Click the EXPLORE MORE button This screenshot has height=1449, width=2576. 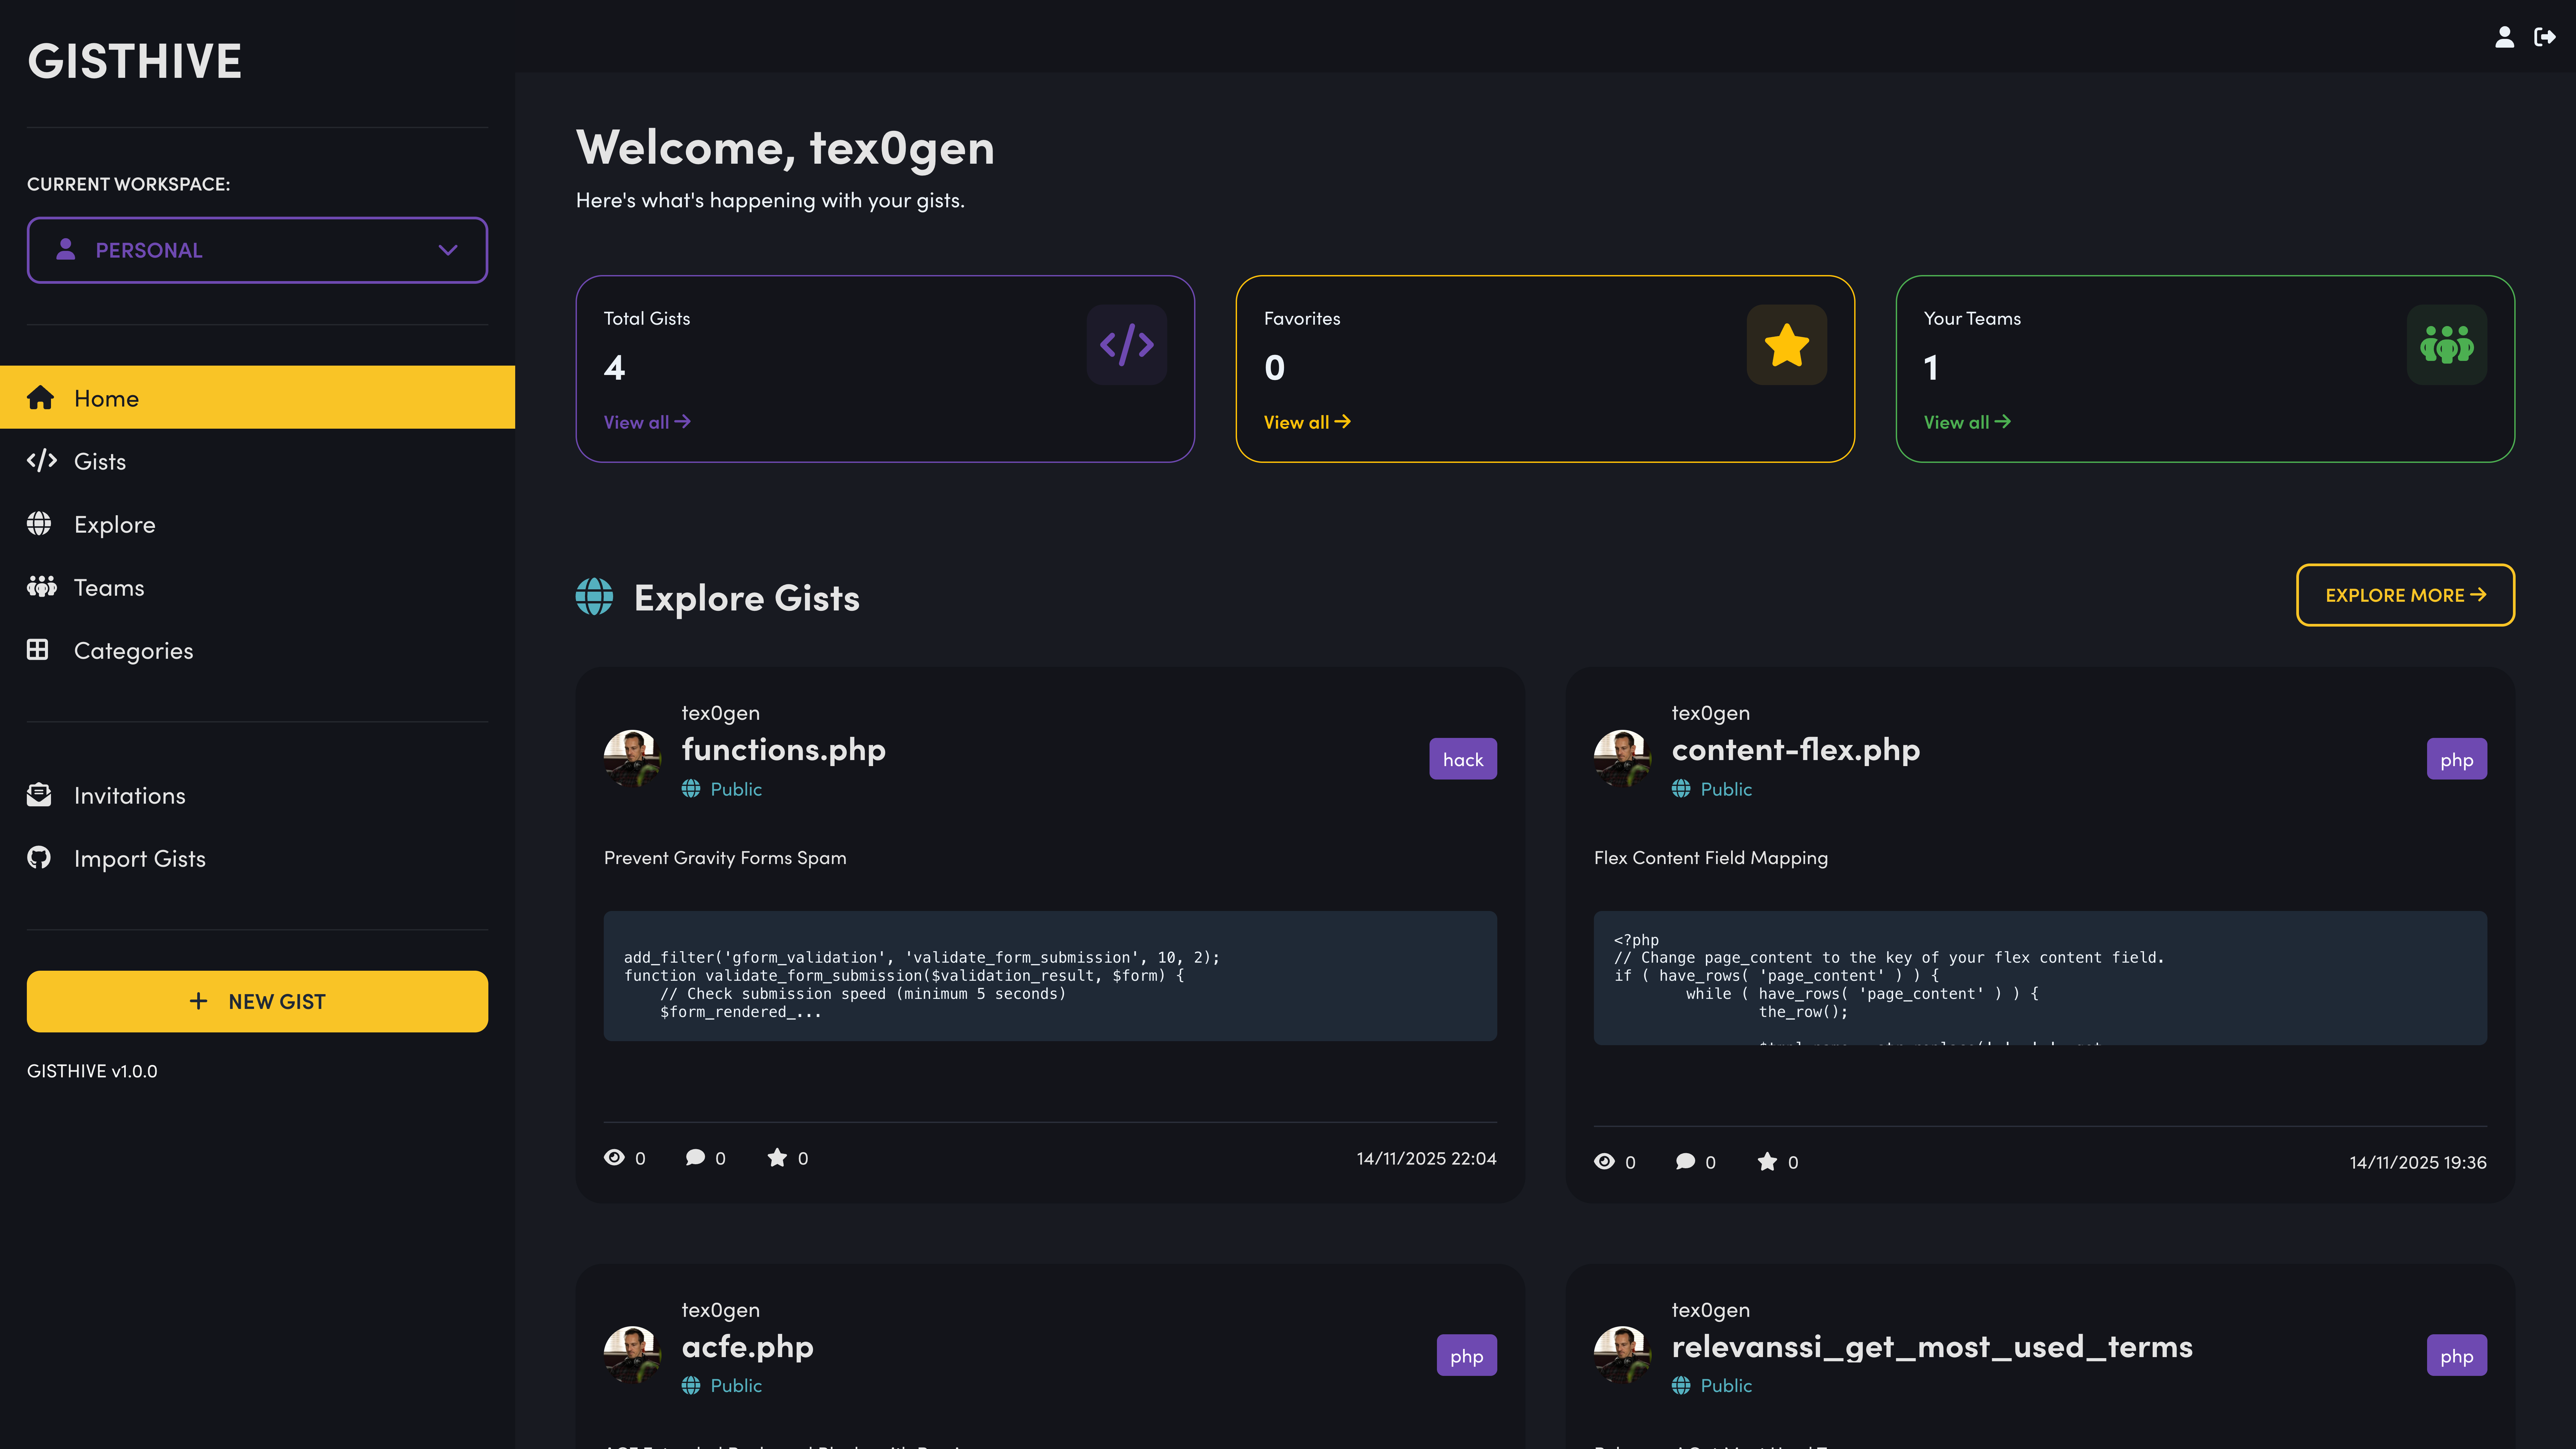pos(2405,595)
